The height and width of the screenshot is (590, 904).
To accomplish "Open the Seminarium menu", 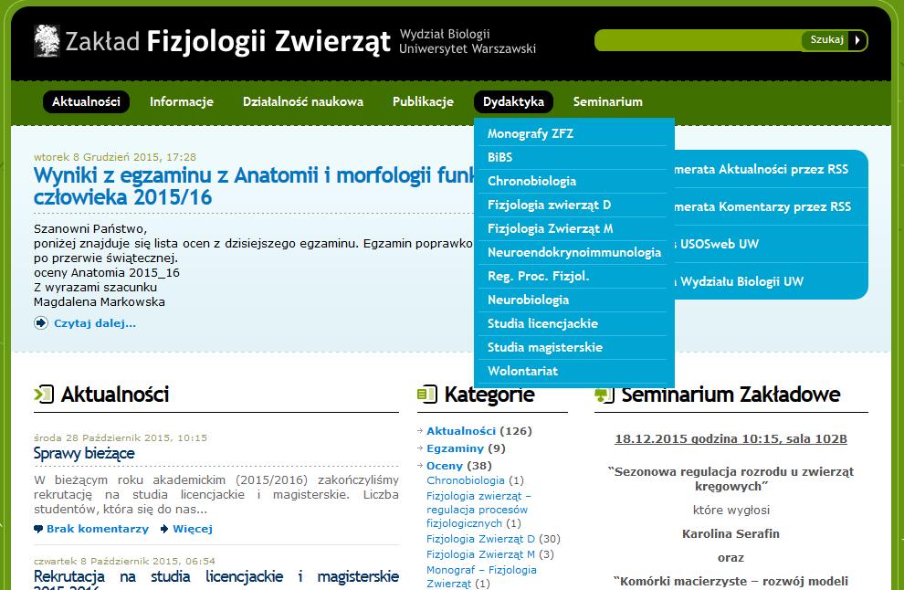I will 607,101.
